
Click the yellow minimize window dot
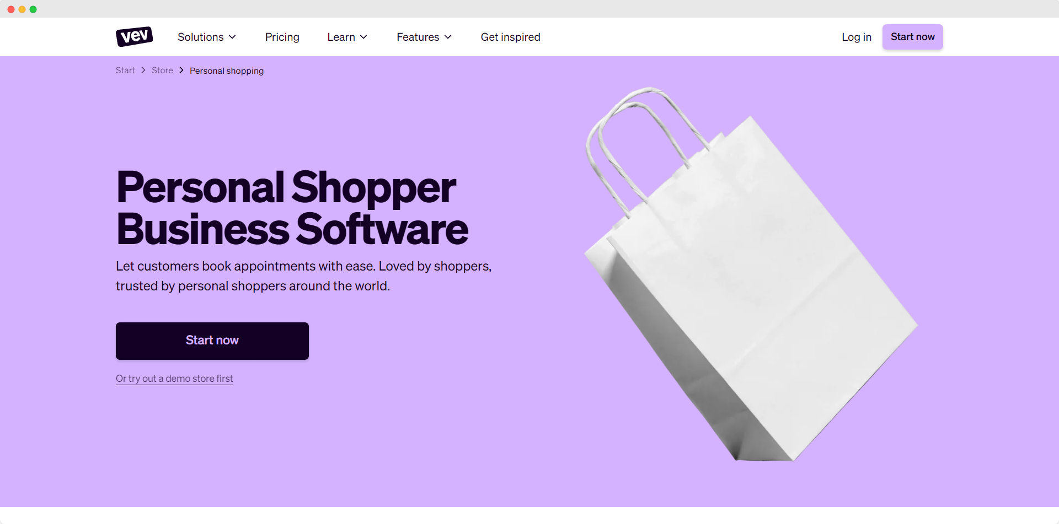(x=22, y=9)
